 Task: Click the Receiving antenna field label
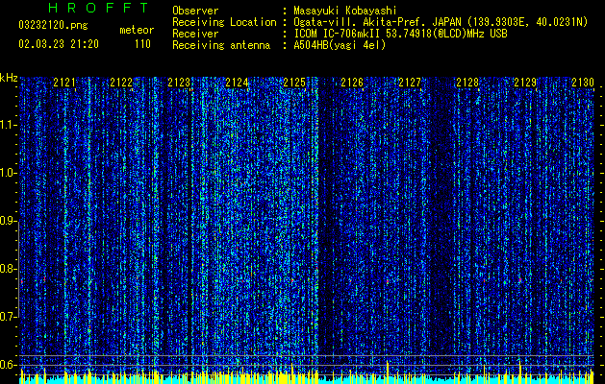pyautogui.click(x=221, y=45)
